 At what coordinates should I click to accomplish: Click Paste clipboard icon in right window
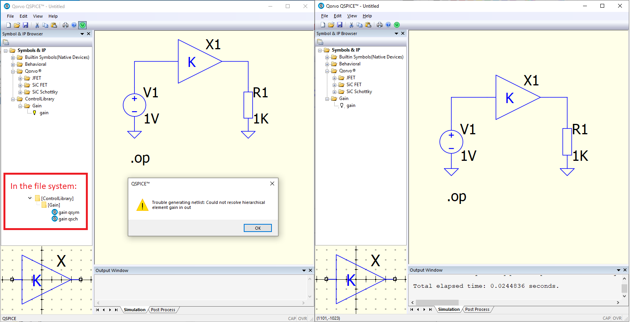[368, 25]
